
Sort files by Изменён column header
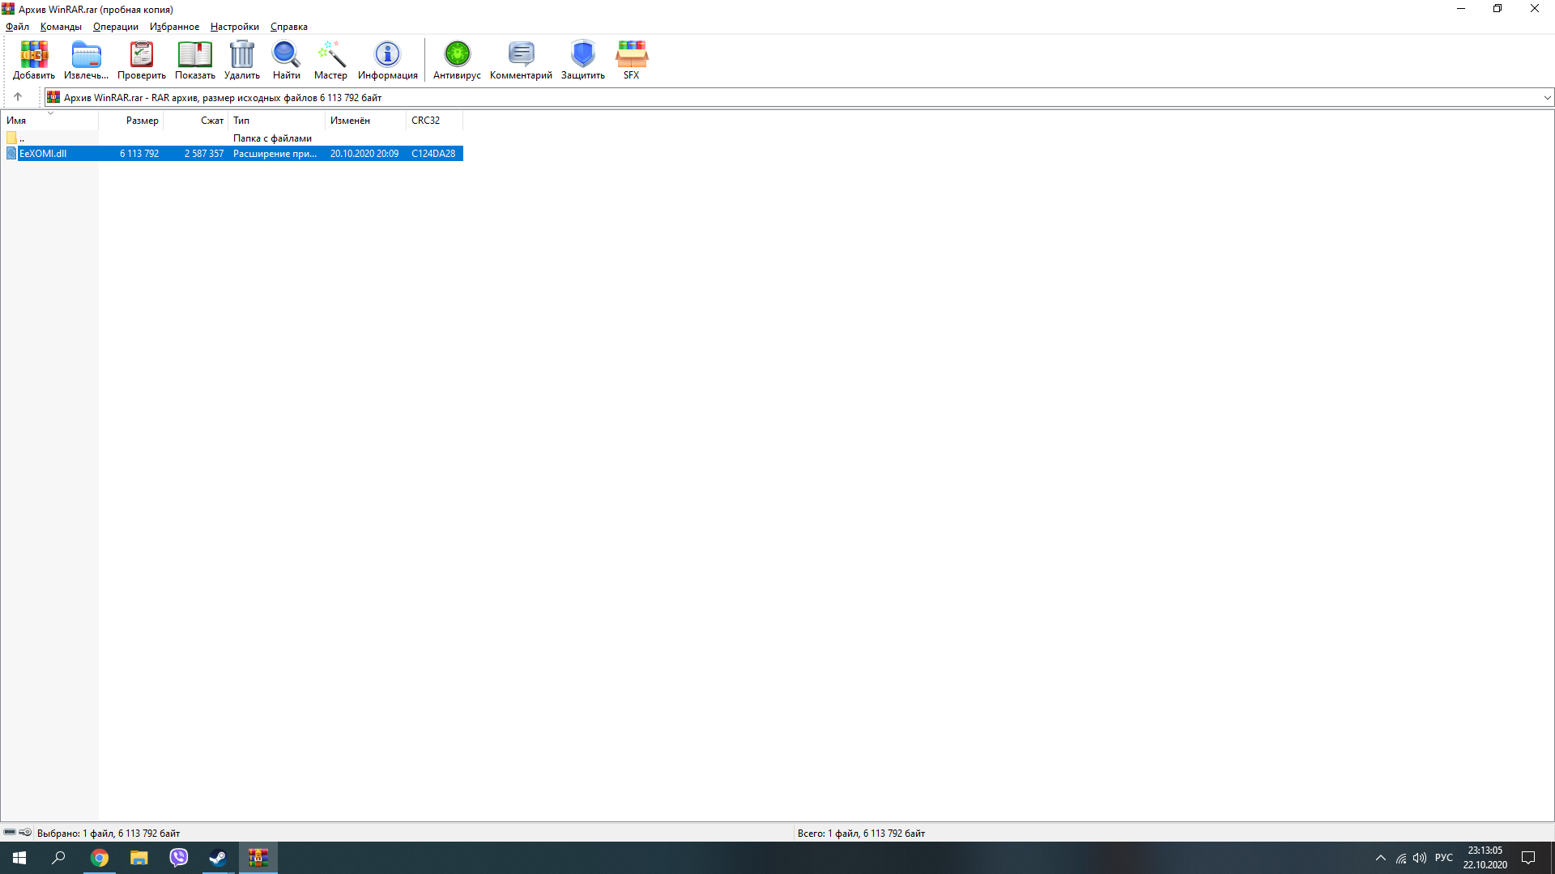point(366,121)
